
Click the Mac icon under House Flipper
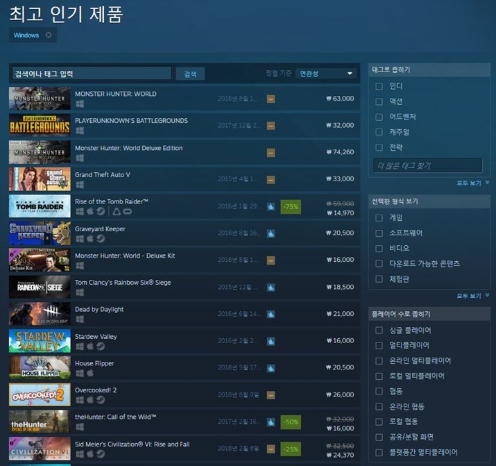(x=90, y=373)
